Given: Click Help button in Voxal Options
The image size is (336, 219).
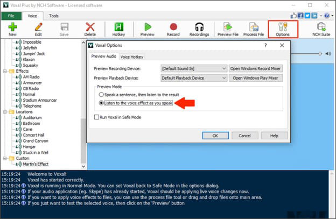Looking at the screenshot, I should (274, 136).
